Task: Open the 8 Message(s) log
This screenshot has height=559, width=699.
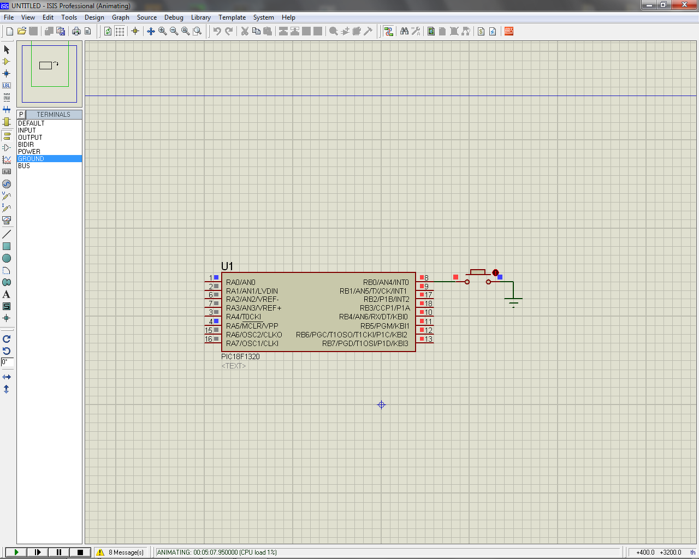Action: pos(121,552)
